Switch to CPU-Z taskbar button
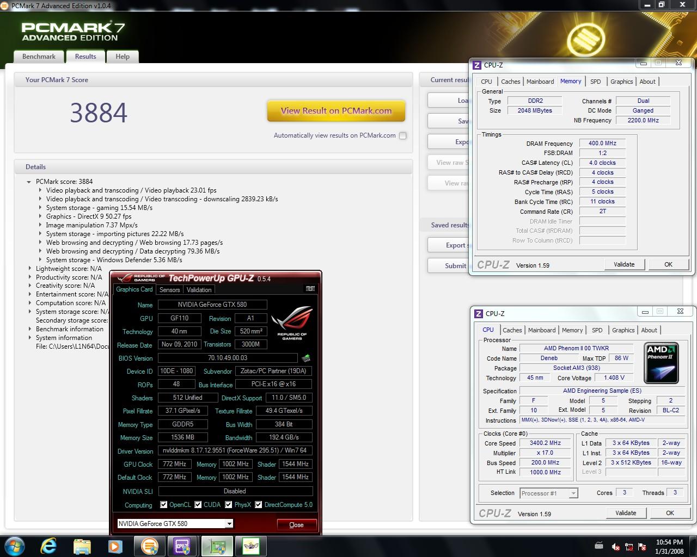The image size is (697, 557). [x=183, y=546]
